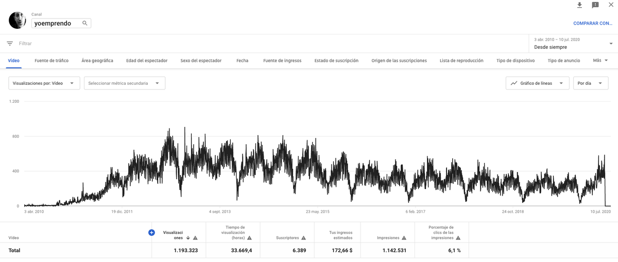Click the search magnifier in channel box
Screen dimensions: 618x262
tap(85, 23)
